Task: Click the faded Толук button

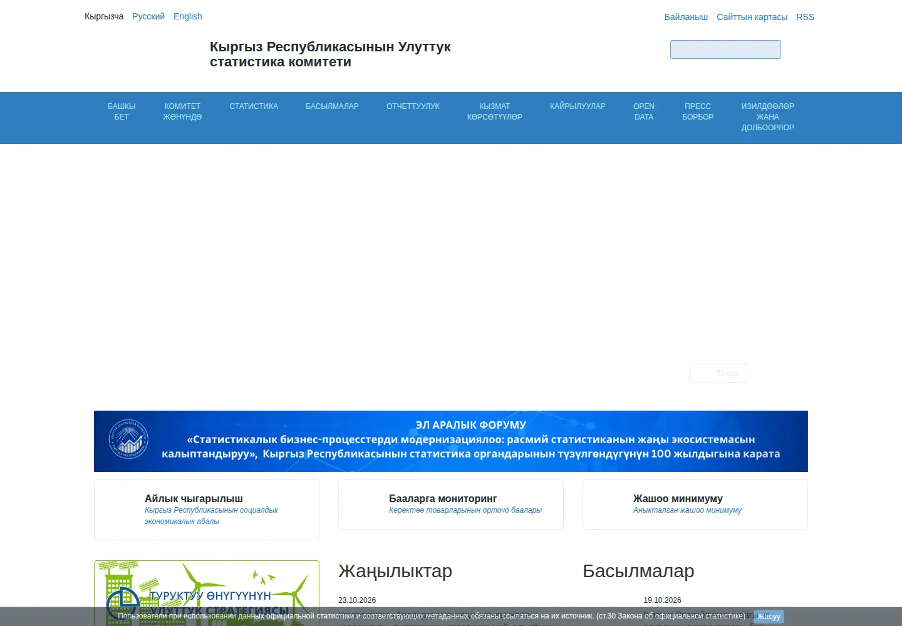Action: [718, 373]
